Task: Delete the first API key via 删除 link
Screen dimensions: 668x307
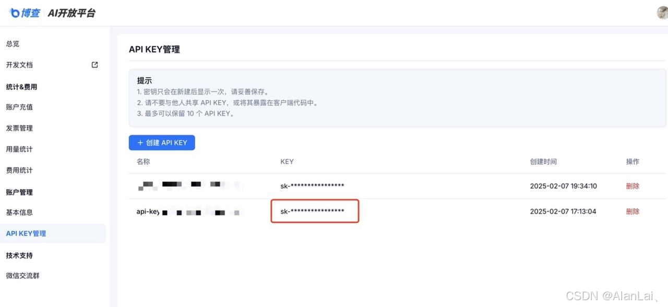Action: pyautogui.click(x=633, y=186)
